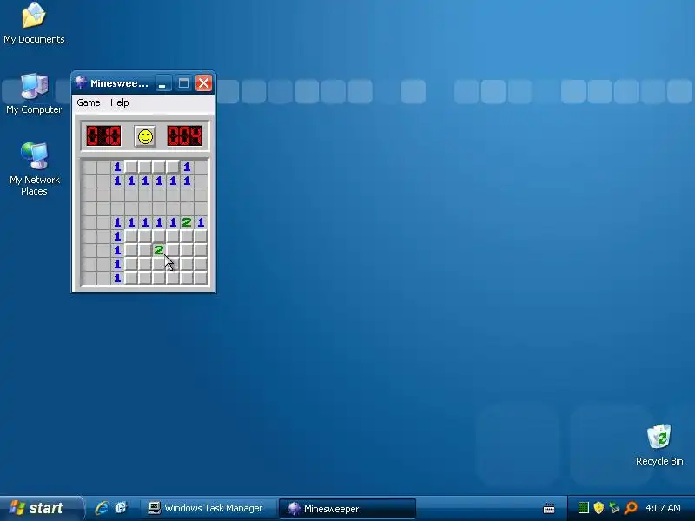Open the Game menu in Minesweeper
Viewport: 695px width, 521px height.
click(x=89, y=102)
